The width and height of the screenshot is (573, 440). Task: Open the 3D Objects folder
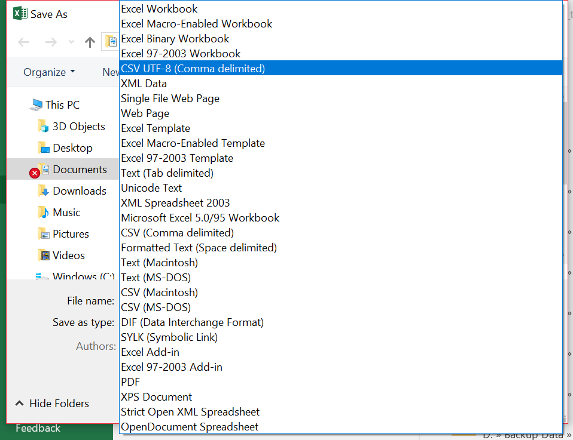pyautogui.click(x=79, y=126)
